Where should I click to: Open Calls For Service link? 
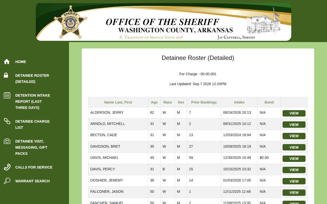click(x=34, y=167)
